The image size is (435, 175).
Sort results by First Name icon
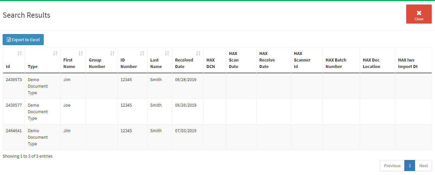[81, 53]
